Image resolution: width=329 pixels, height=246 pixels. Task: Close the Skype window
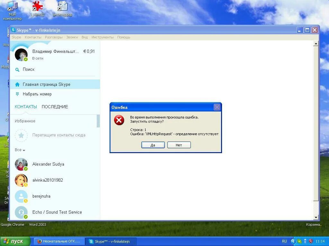[x=315, y=30]
